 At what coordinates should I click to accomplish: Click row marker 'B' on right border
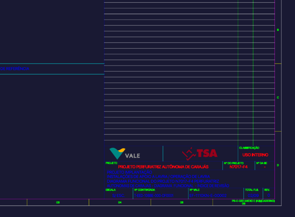(x=278, y=30)
